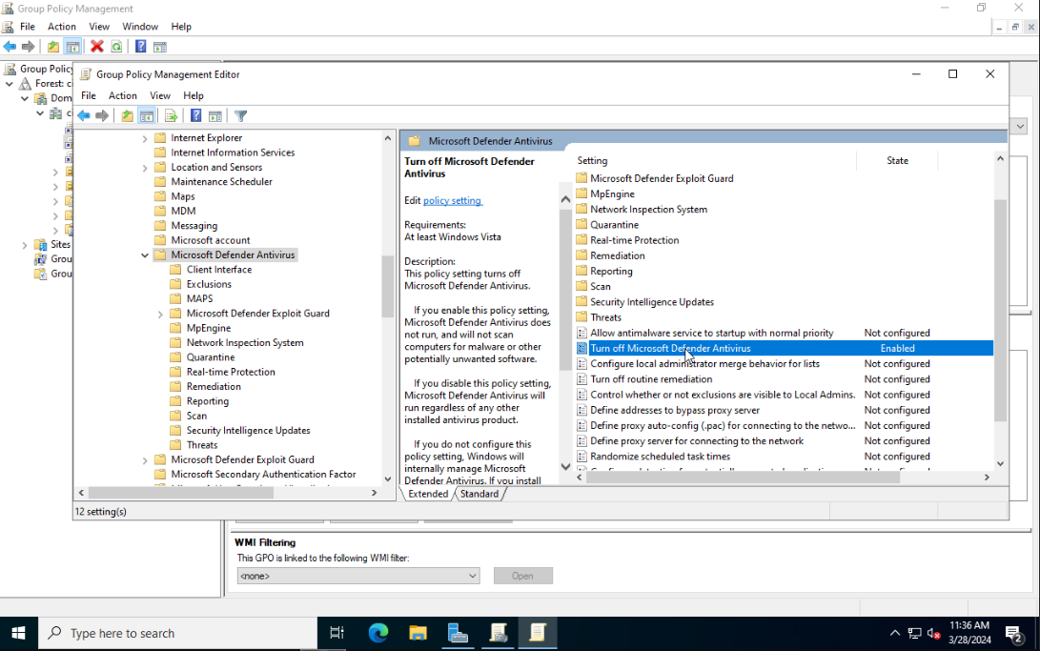Click Forward arrow in Editor toolbar
Image resolution: width=1040 pixels, height=651 pixels.
tap(101, 116)
